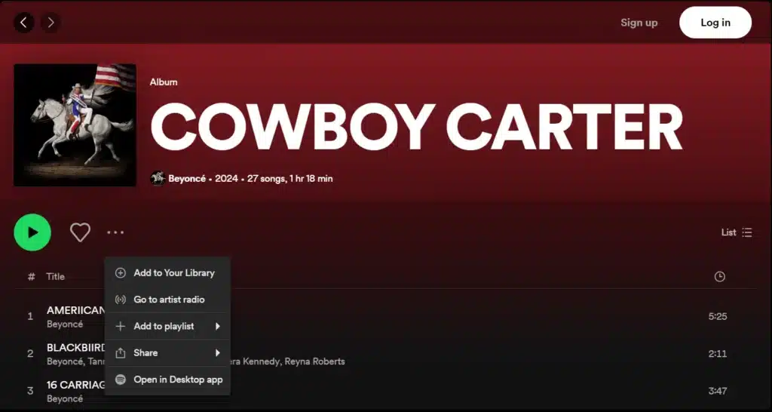The width and height of the screenshot is (772, 412).
Task: Open Reyna Roberts artist link on track 2
Action: click(316, 361)
